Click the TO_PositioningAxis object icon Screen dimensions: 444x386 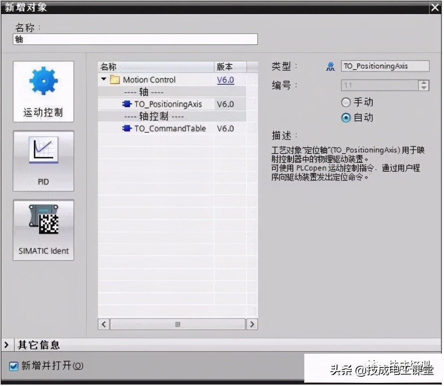pyautogui.click(x=126, y=104)
